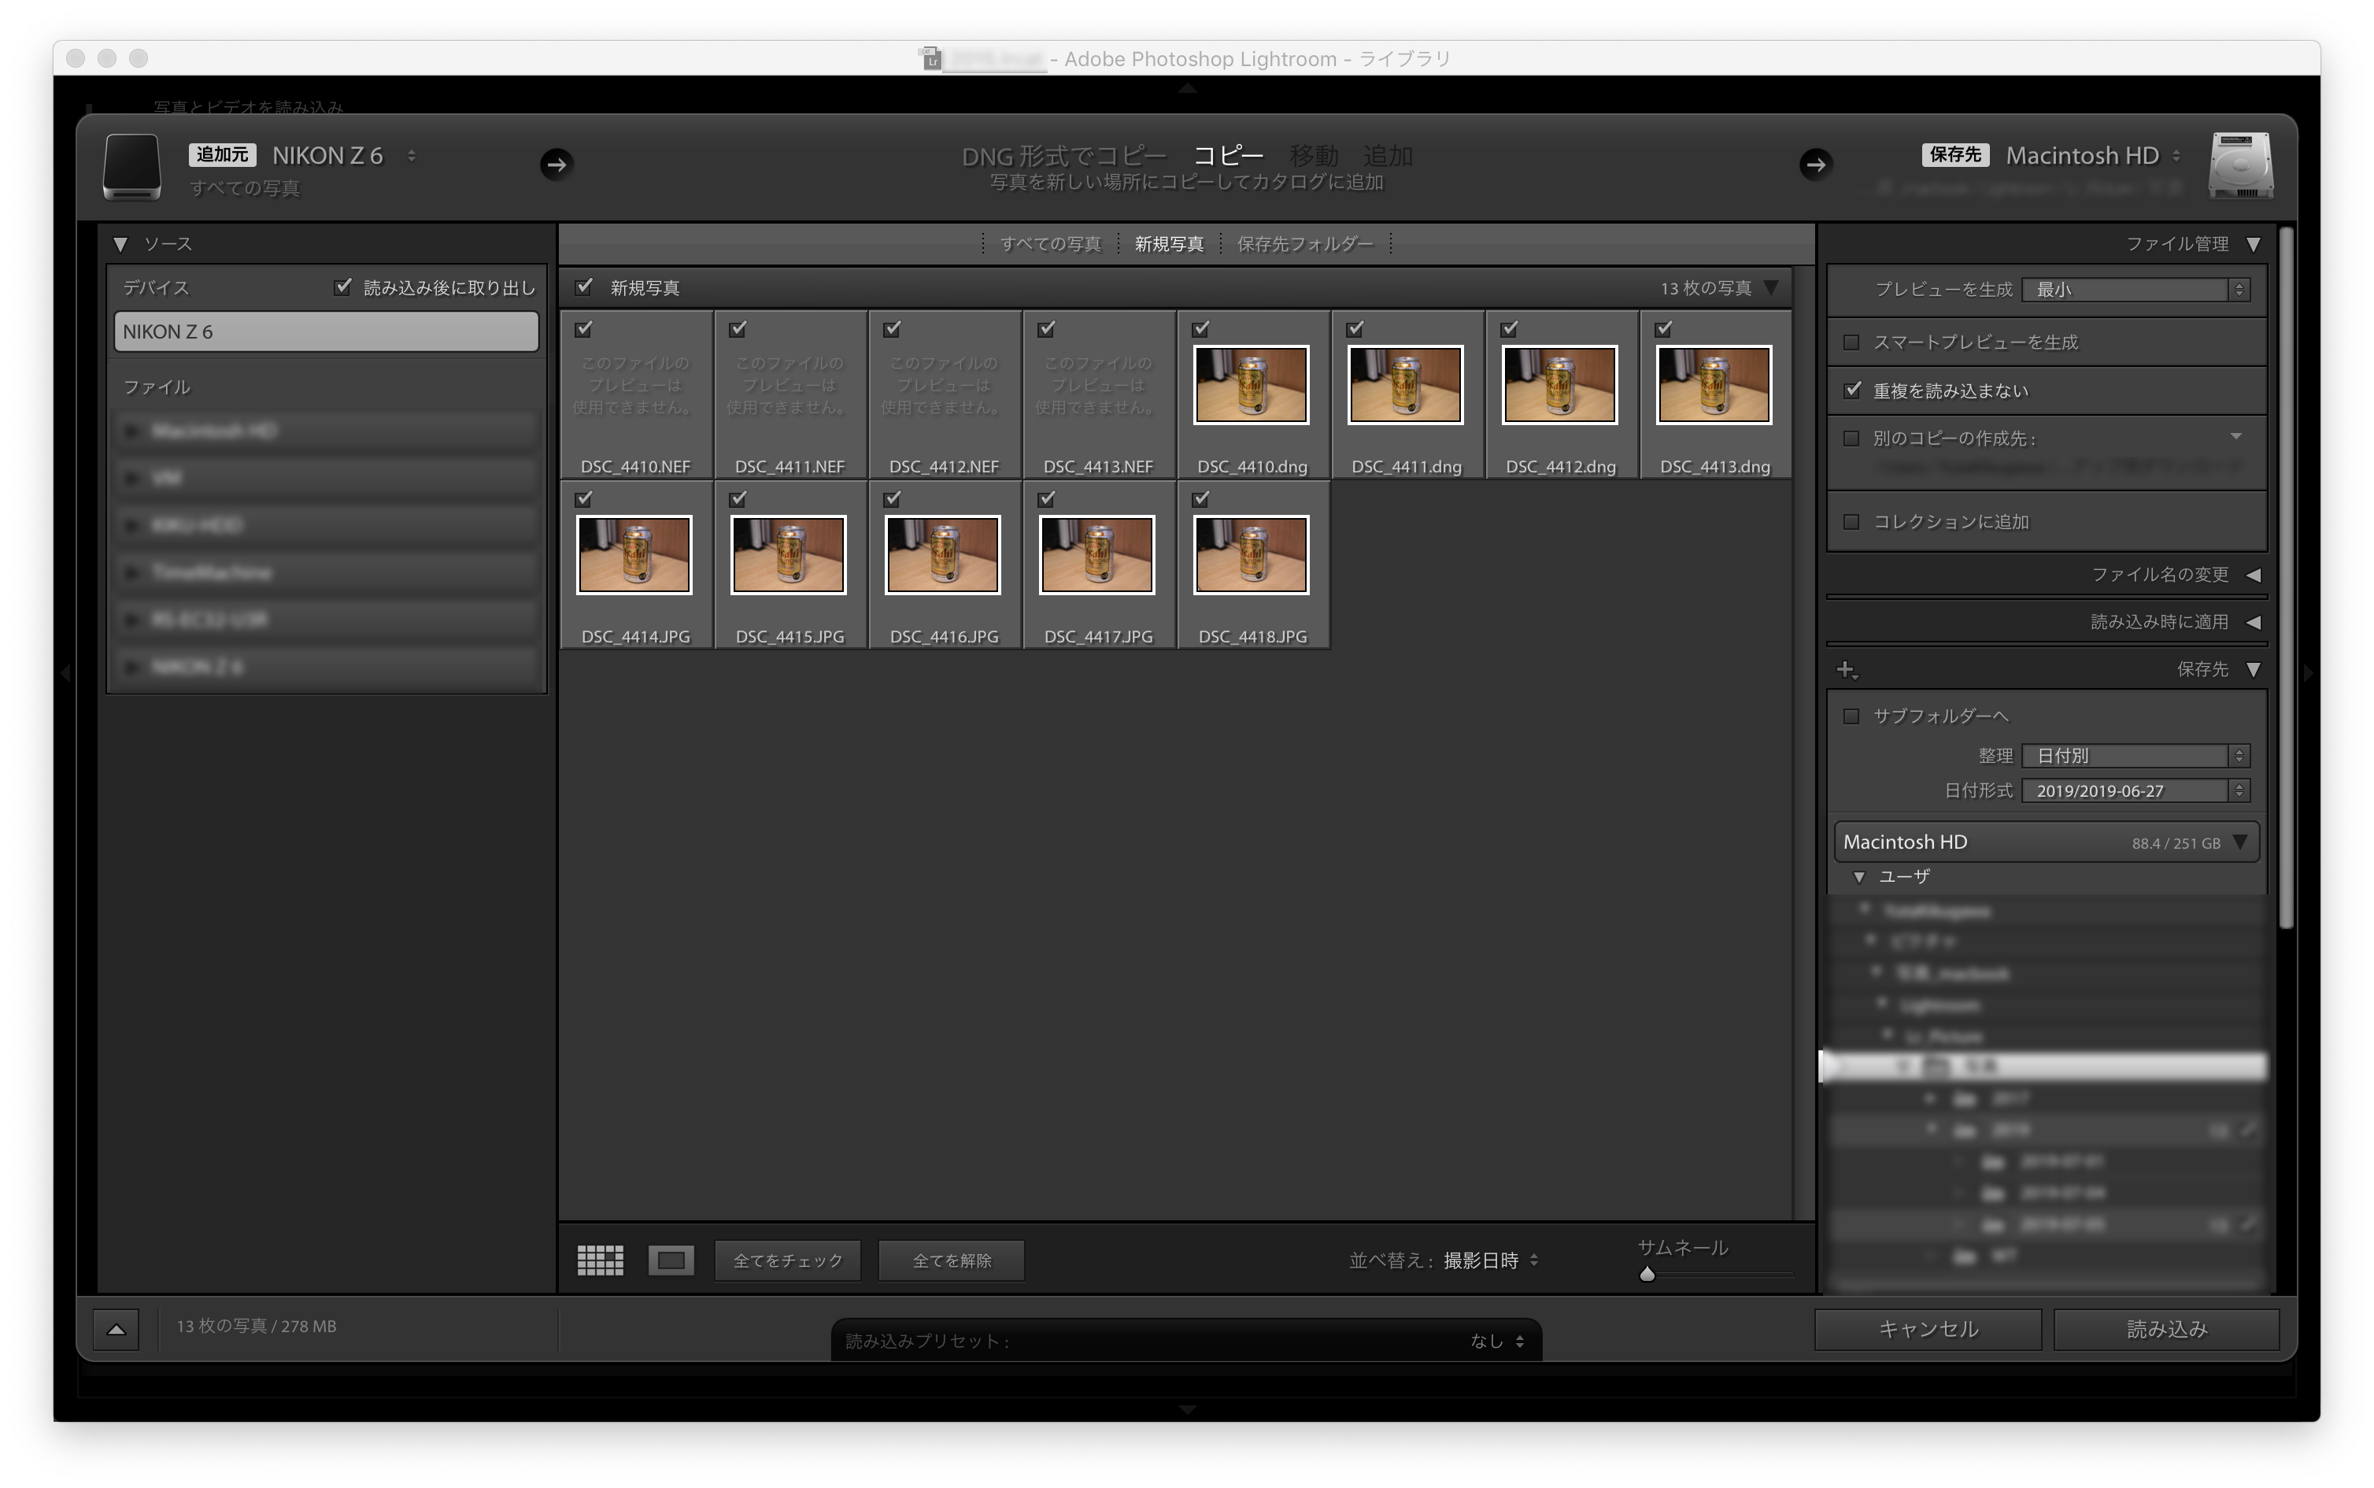Viewport: 2374px width, 1488px height.
Task: Click the plus icon in 保存先 panel
Action: (x=1847, y=669)
